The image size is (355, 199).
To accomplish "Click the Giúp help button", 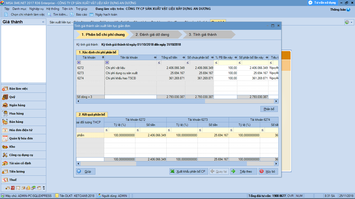I will click(x=86, y=171).
